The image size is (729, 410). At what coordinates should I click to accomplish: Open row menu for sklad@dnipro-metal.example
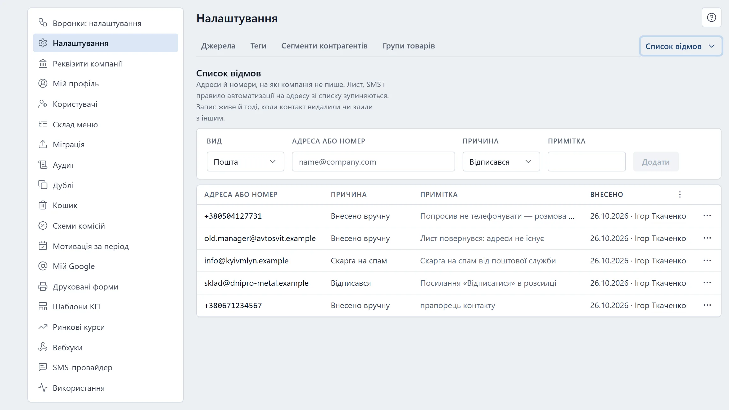(707, 283)
